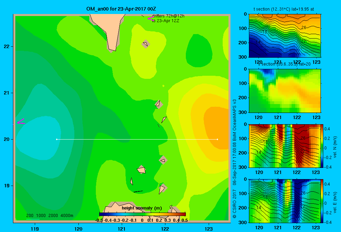Screen dimensions: 341x232
Task: Open the temperature section panel
Action: (285, 36)
